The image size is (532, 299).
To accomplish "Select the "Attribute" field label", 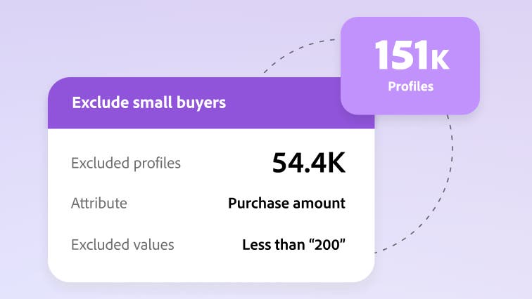I will coord(99,204).
